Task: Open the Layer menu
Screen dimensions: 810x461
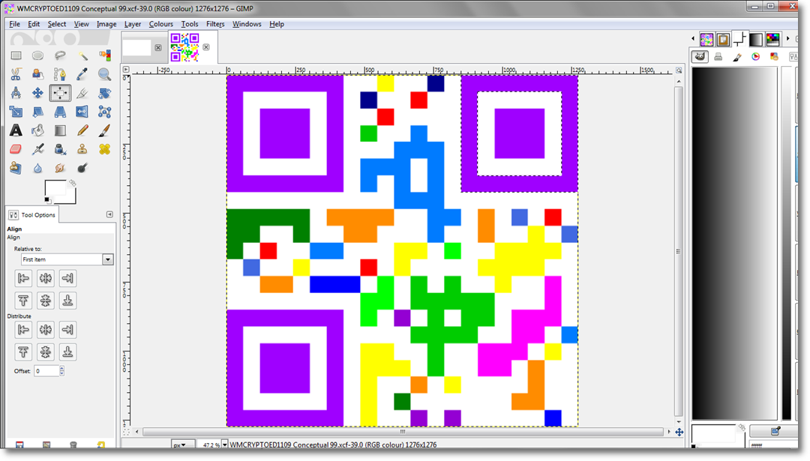Action: (132, 24)
